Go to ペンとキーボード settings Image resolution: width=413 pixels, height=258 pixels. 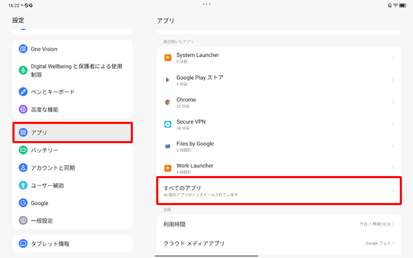coord(72,92)
